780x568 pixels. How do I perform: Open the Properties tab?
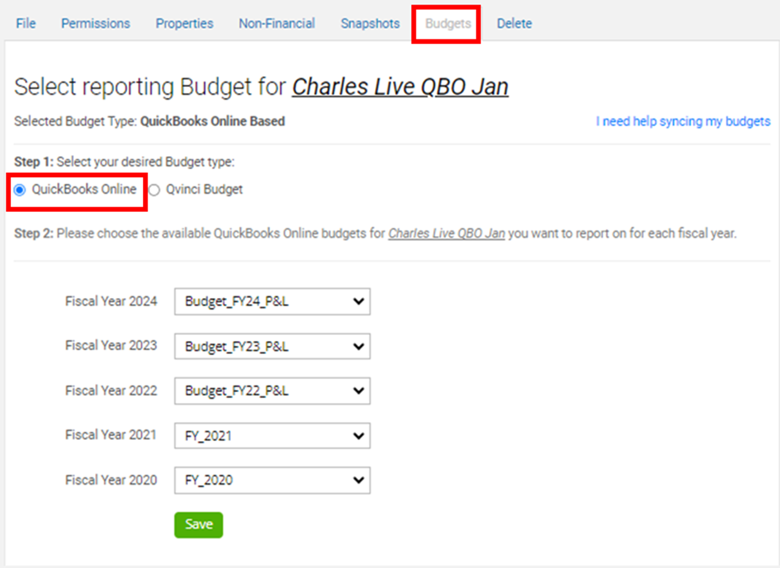coord(184,24)
